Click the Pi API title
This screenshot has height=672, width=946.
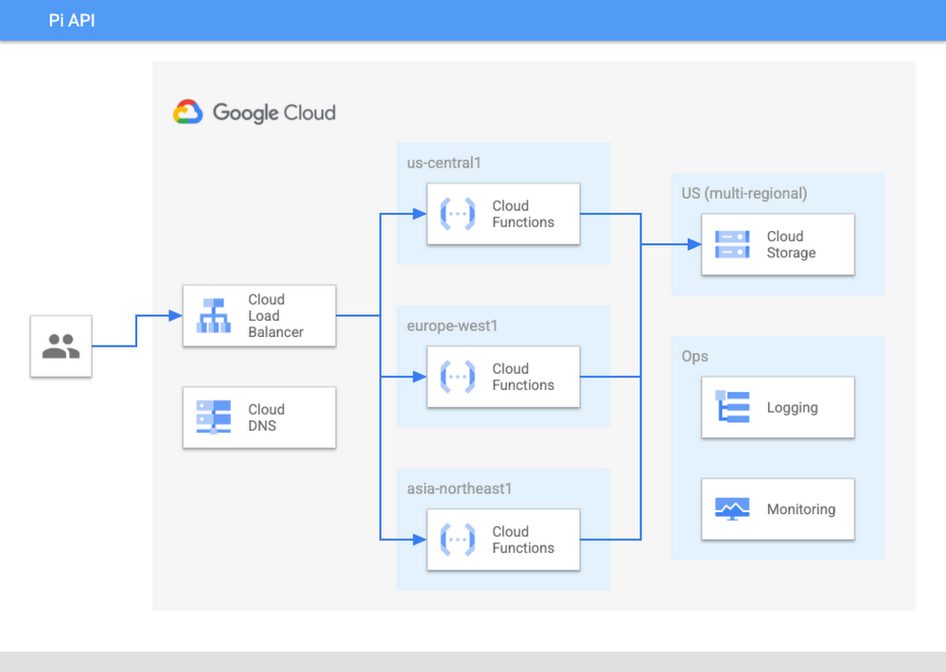(72, 21)
